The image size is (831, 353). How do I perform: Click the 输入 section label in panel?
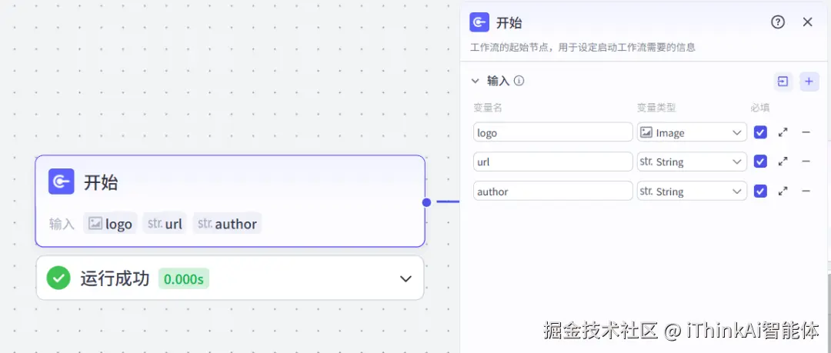[x=498, y=81]
